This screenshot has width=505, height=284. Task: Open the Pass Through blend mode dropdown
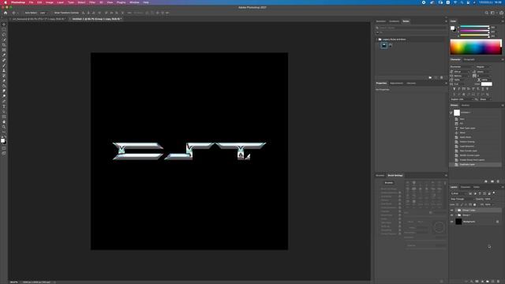[462, 199]
